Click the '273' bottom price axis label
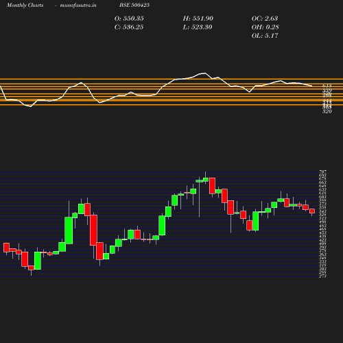 click(x=322, y=276)
